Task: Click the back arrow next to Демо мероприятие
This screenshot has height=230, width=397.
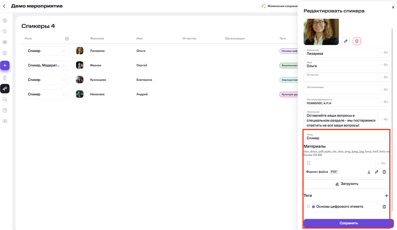Action: pos(4,6)
